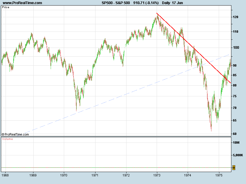Screen dimensions: 246x184
Task: Click the 110 price axis label
Action: [235, 32]
